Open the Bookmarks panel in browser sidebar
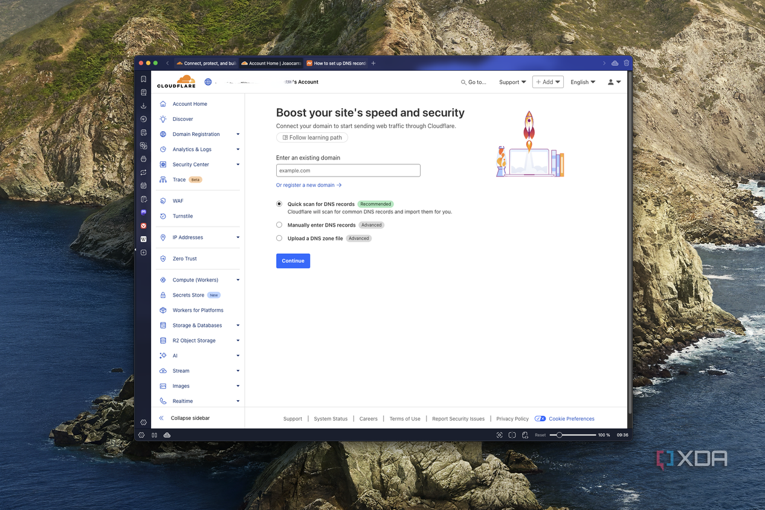The image size is (765, 510). [x=143, y=79]
